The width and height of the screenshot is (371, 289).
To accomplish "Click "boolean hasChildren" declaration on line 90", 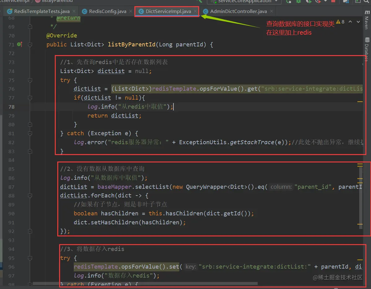I will click(106, 213).
